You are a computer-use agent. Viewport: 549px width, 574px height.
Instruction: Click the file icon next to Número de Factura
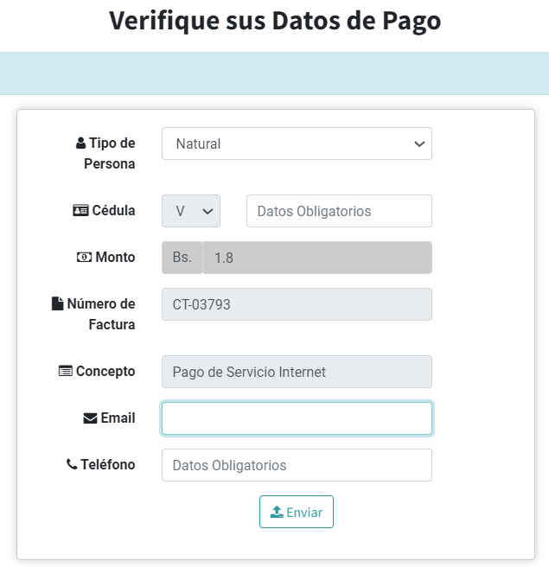click(57, 303)
